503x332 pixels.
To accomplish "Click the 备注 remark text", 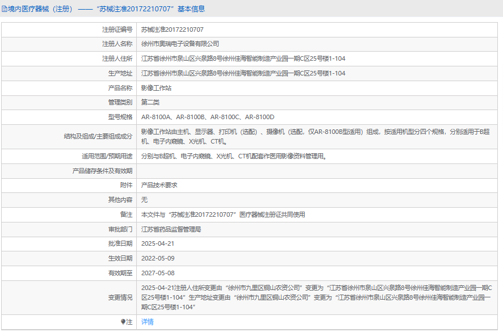I will click(223, 215).
